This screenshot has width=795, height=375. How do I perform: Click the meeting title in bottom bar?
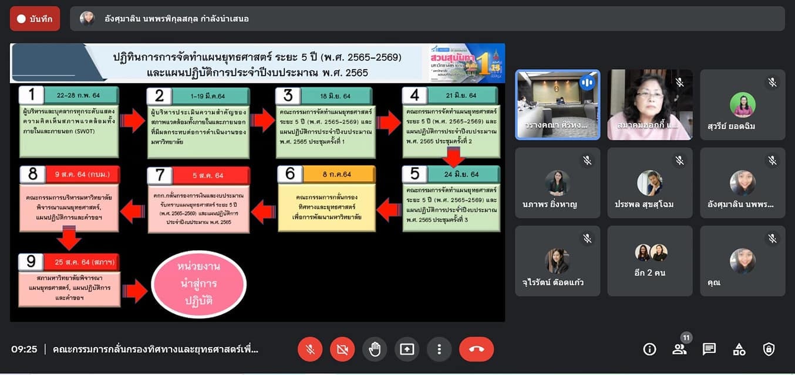tap(156, 349)
